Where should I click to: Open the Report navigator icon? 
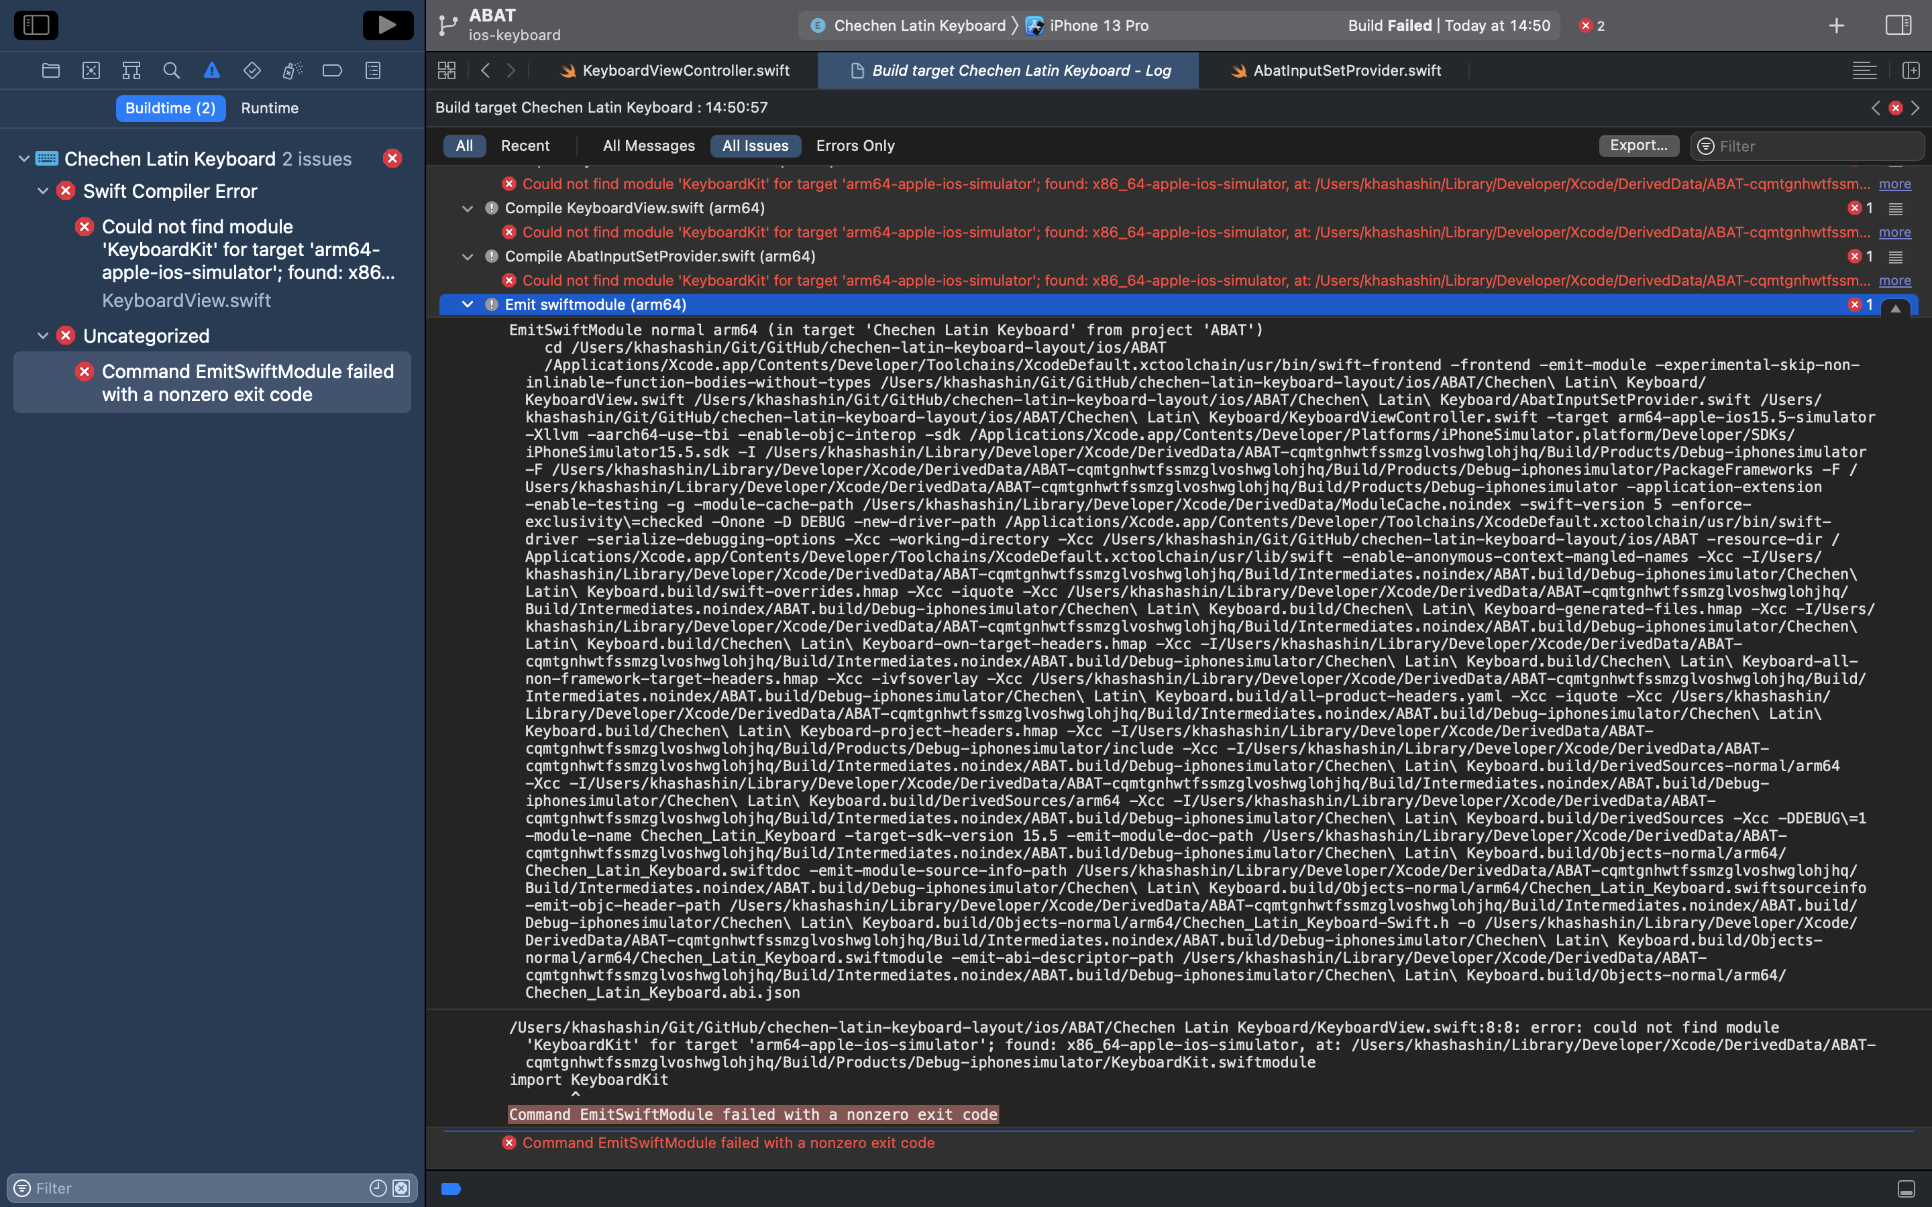(x=373, y=70)
